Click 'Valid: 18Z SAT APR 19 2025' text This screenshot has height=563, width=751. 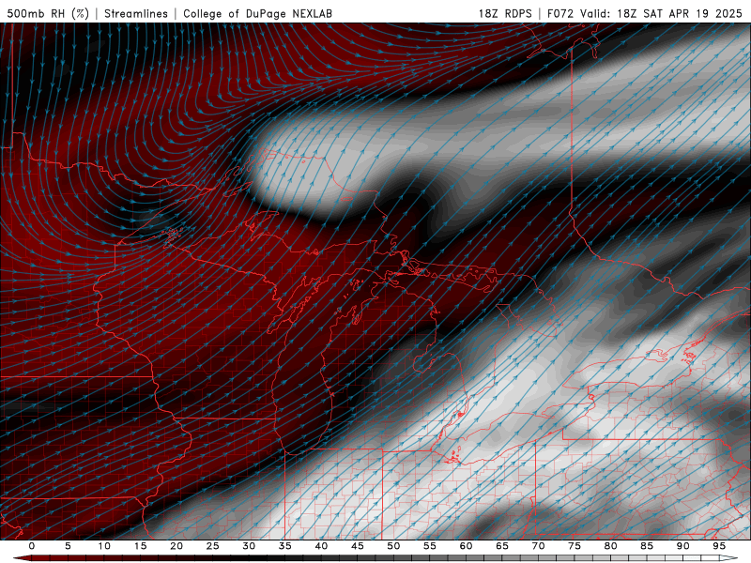[661, 13]
